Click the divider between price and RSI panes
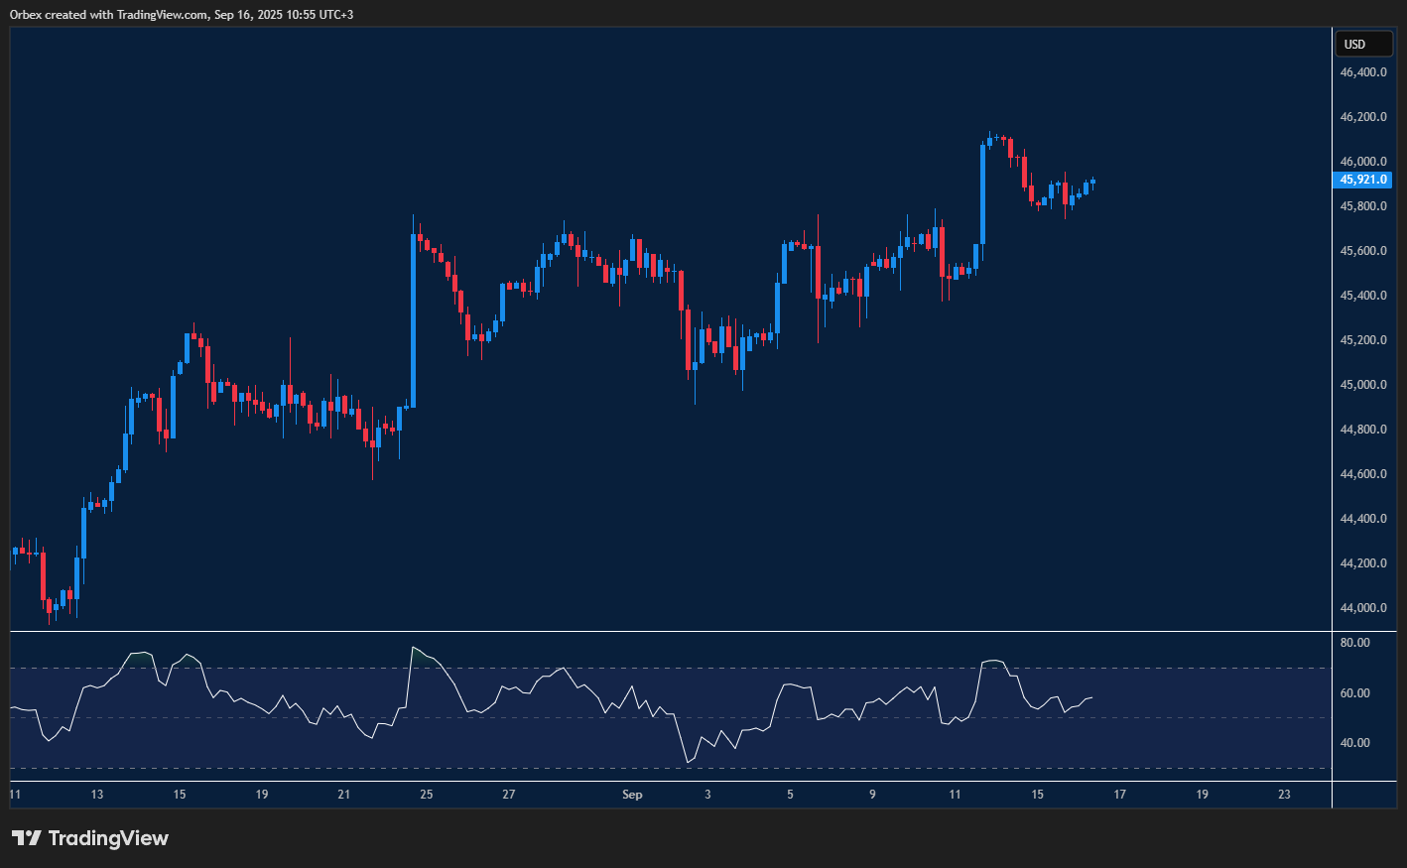The image size is (1407, 868). tap(670, 631)
